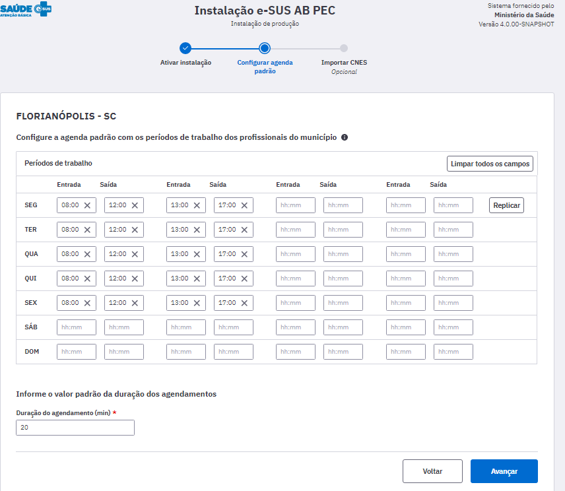Clear the QUI first saída 12:00 field
Screen dimensions: 565x491
point(135,278)
